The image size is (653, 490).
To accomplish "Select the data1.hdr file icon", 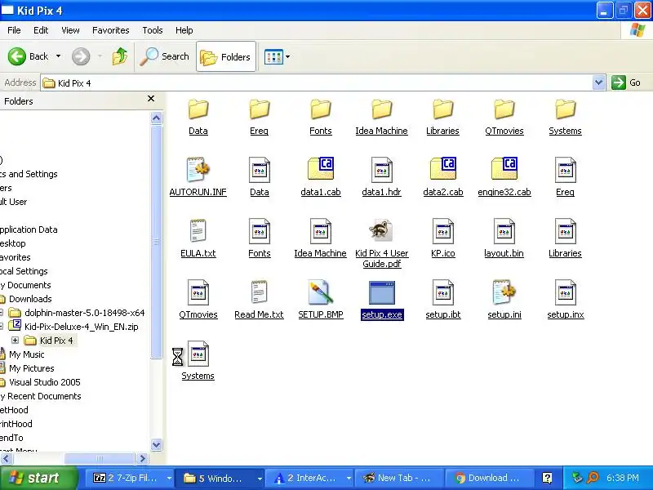I will coord(381,170).
